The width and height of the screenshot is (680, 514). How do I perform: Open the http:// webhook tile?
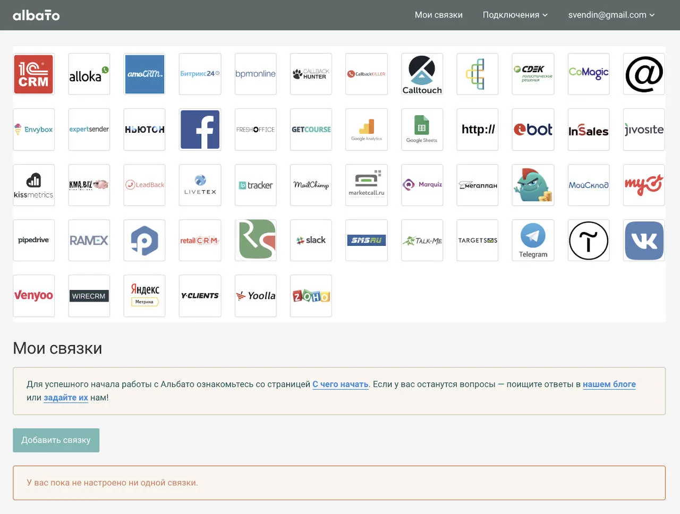[x=478, y=130]
